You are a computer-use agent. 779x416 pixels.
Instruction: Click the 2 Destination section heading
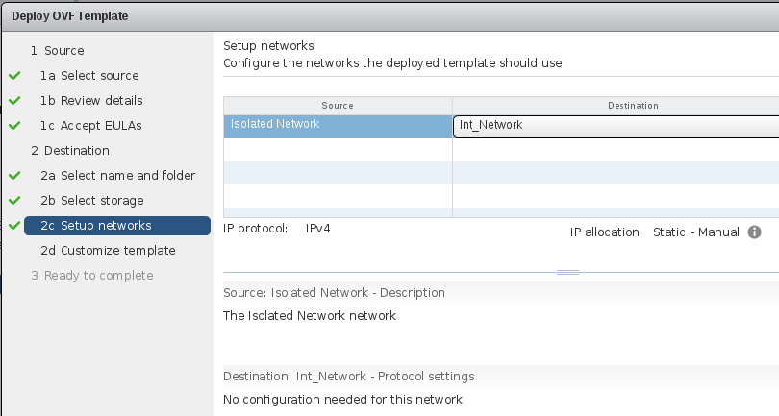(x=70, y=151)
